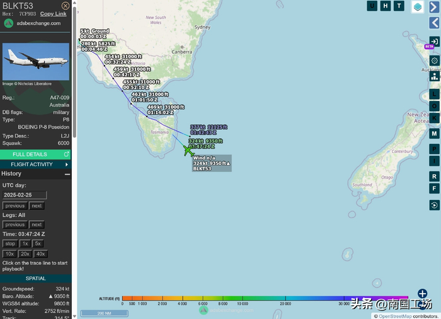Click the altitude color legend bar

[265, 298]
